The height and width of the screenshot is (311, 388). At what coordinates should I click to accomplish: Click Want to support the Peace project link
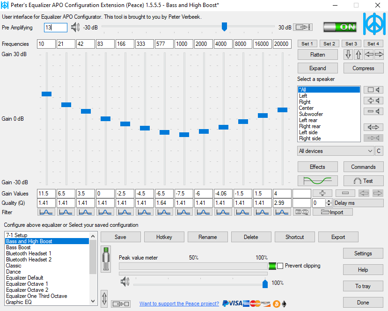pos(179,304)
